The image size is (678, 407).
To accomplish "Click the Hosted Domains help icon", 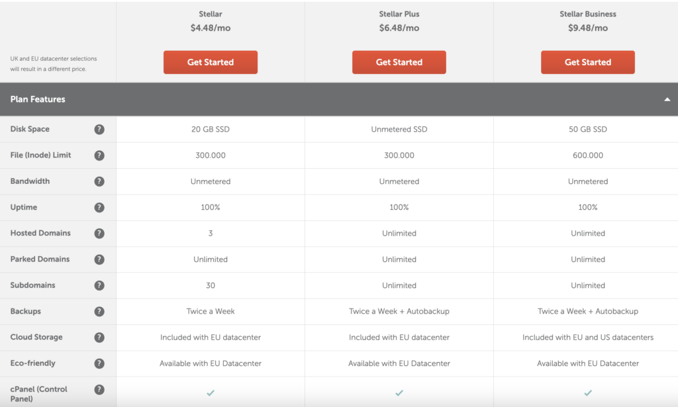I will pyautogui.click(x=99, y=233).
